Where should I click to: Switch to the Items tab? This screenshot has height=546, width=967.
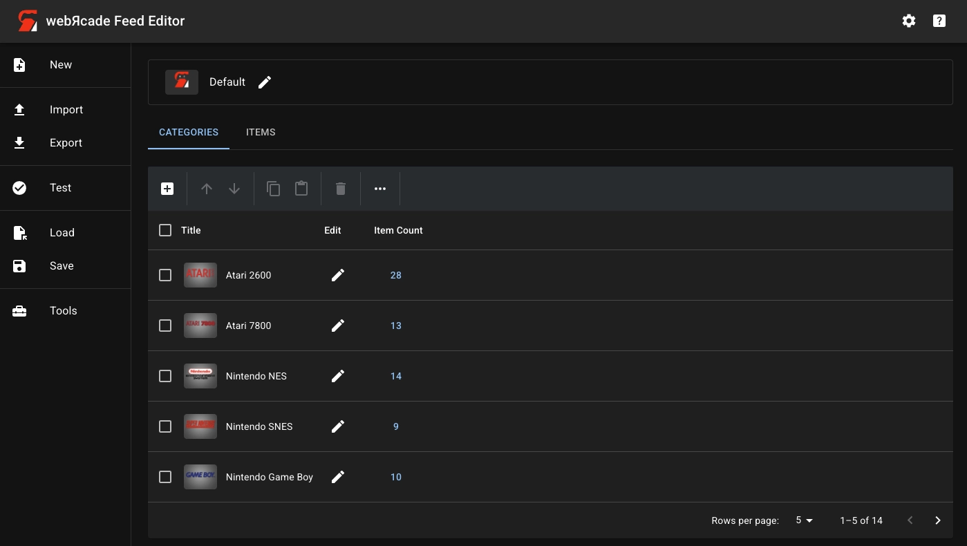pyautogui.click(x=261, y=132)
